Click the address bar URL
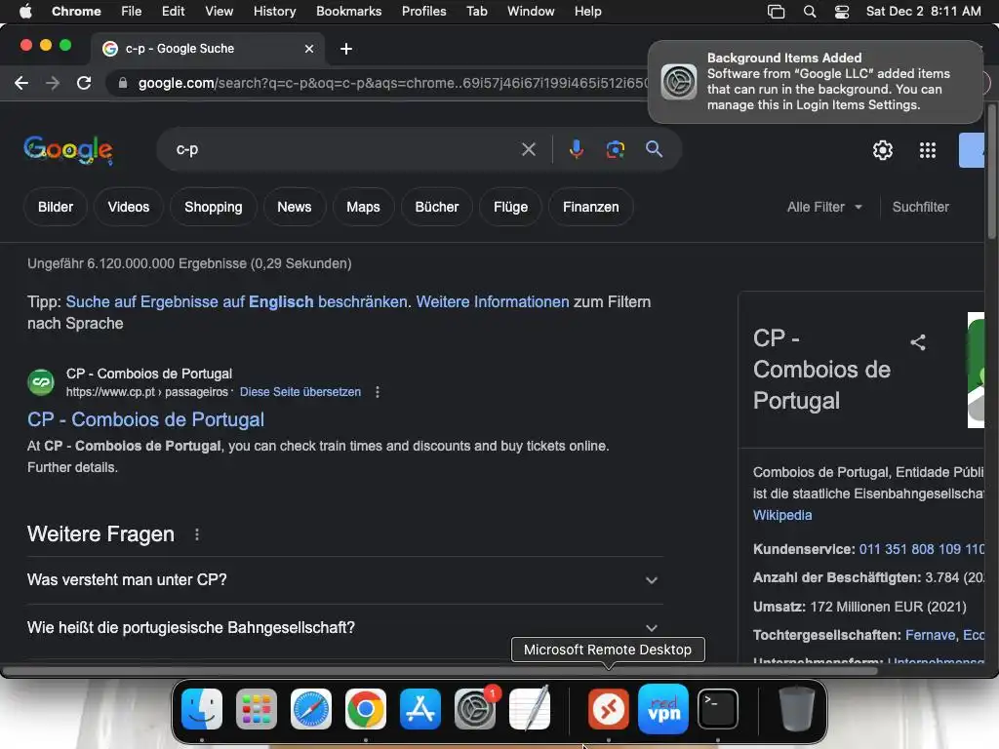This screenshot has height=749, width=999. (392, 84)
